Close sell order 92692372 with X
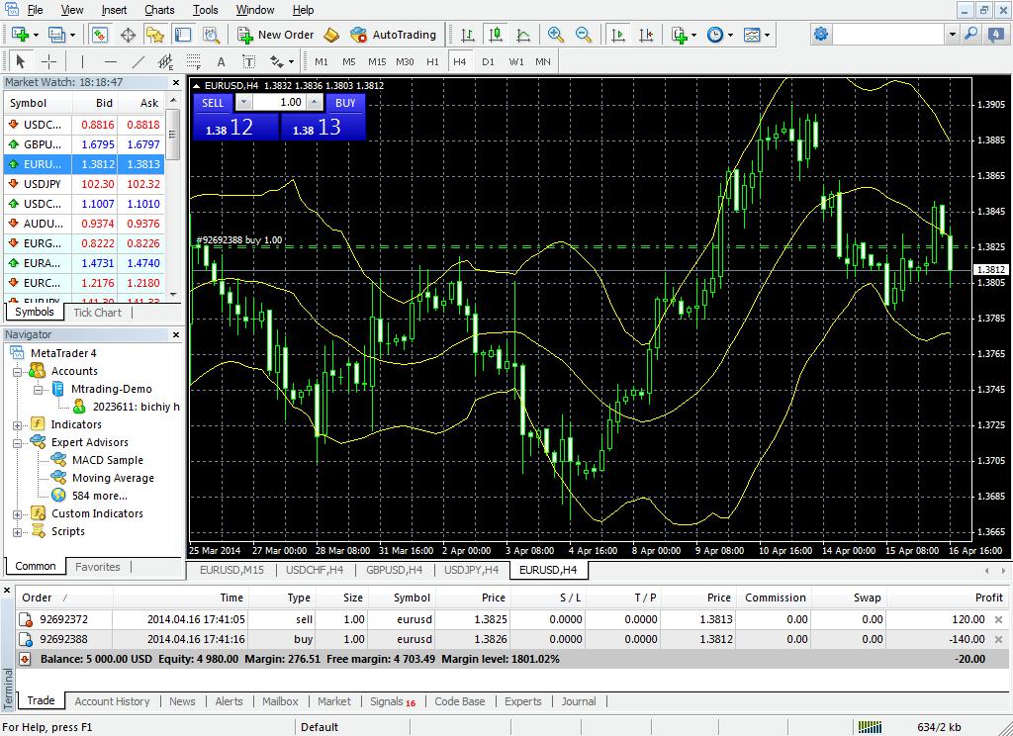Screen dimensions: 1013x736 coord(999,619)
